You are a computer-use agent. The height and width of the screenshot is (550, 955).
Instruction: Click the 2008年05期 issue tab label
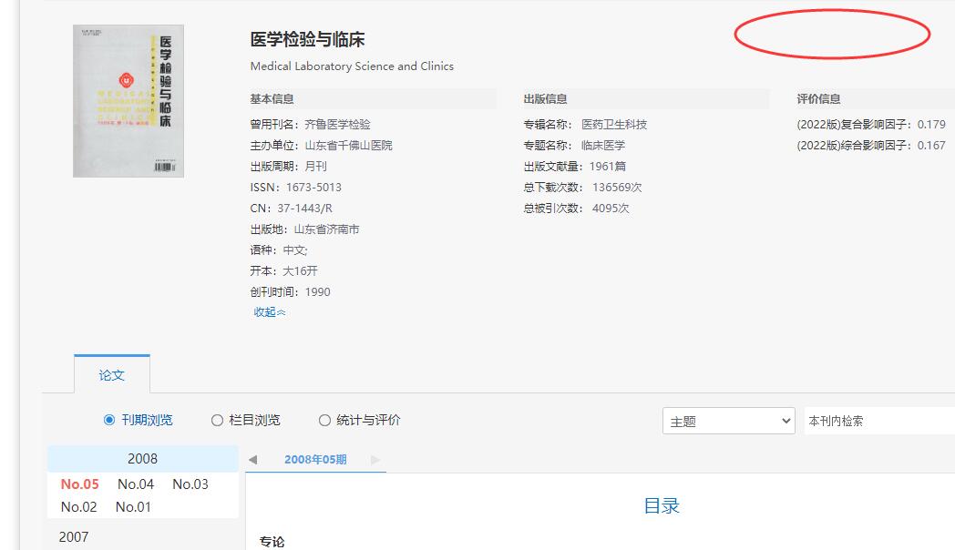pos(315,460)
